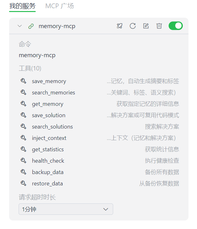Select the get_memory tool entry
The image size is (197, 229).
[x=47, y=104]
